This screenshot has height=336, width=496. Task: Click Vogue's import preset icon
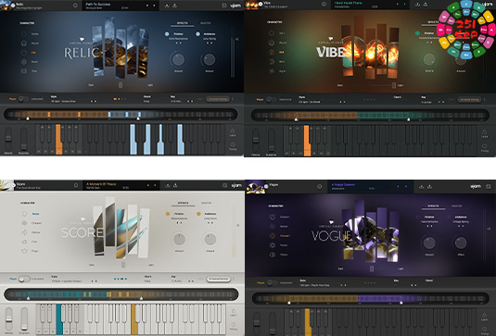[421, 187]
